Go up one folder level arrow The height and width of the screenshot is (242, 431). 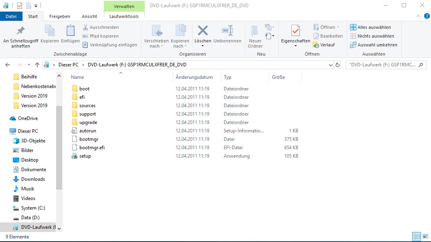coord(37,65)
